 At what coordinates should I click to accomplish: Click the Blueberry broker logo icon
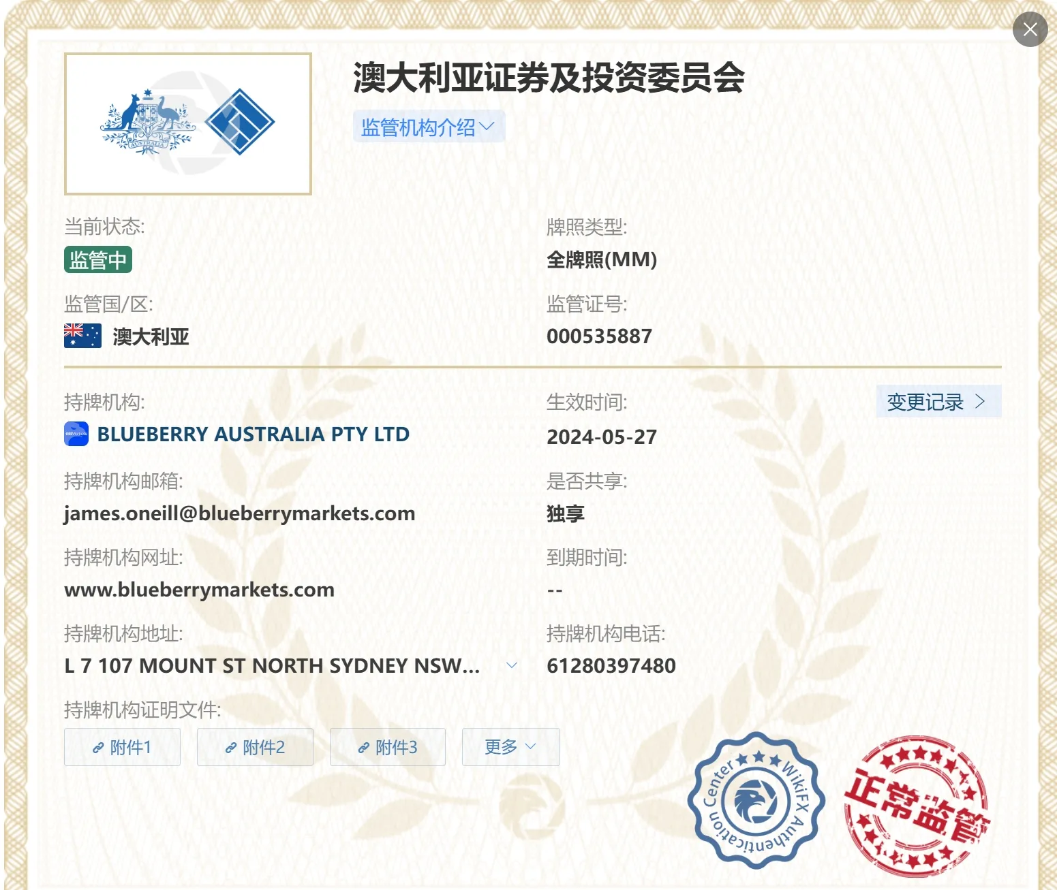pyautogui.click(x=76, y=434)
